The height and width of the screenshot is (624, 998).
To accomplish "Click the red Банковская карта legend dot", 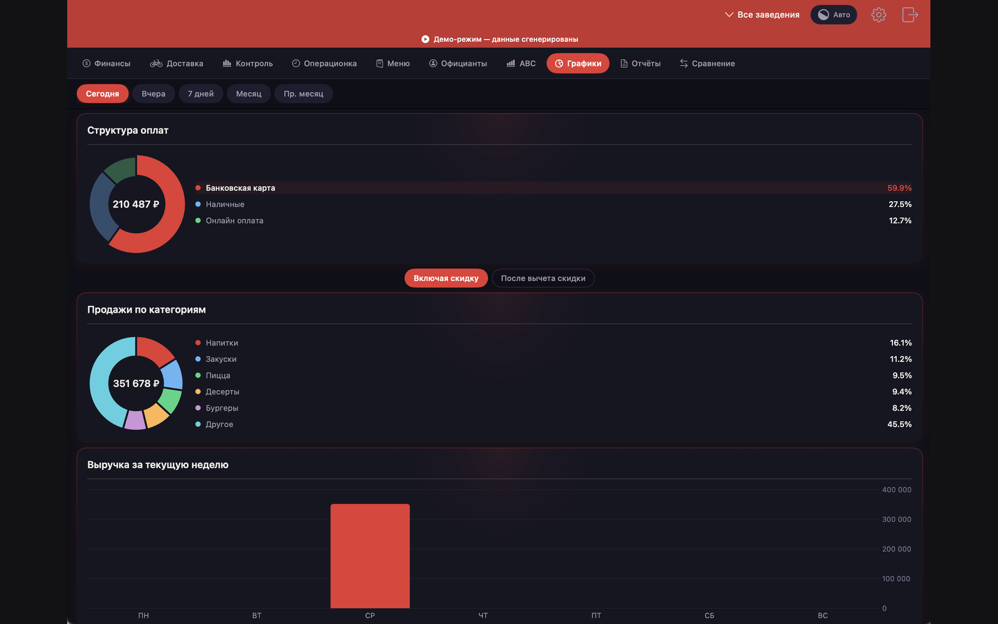I will pyautogui.click(x=198, y=188).
